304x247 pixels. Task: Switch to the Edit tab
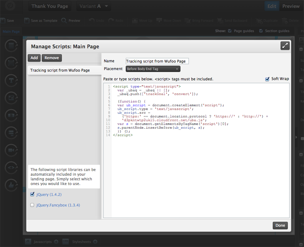click(x=272, y=6)
